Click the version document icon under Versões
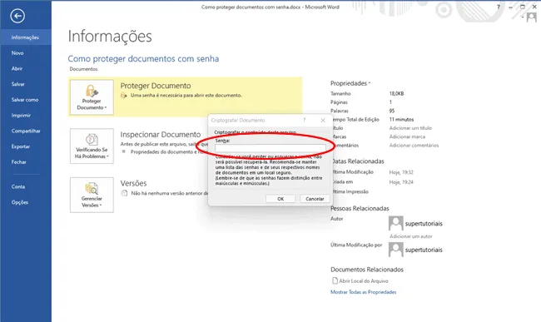The width and height of the screenshot is (541, 322). click(124, 193)
